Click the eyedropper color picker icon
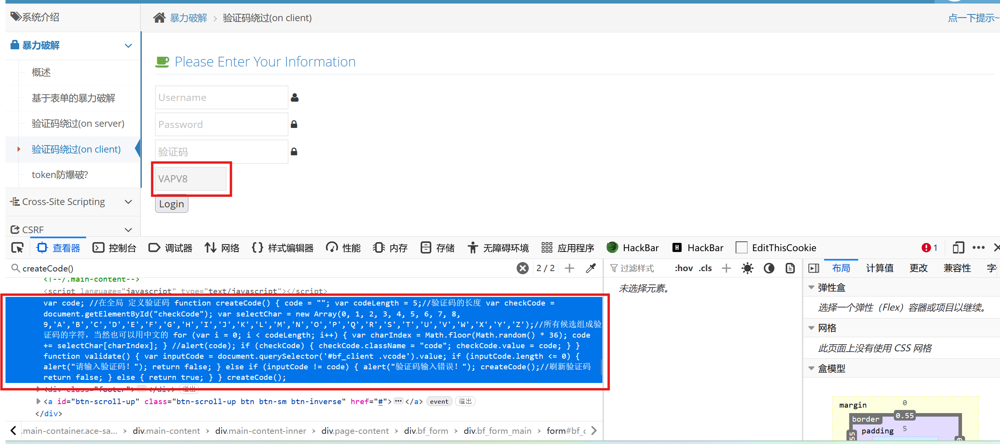This screenshot has width=1000, height=444. click(591, 268)
